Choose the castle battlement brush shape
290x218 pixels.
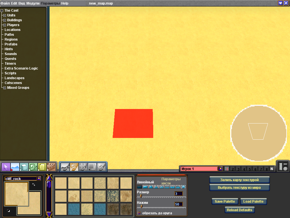pyautogui.click(x=167, y=187)
